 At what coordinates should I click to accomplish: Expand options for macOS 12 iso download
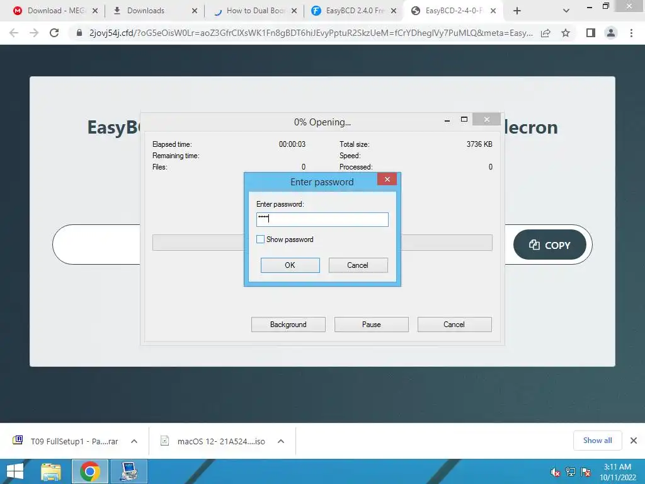(281, 441)
